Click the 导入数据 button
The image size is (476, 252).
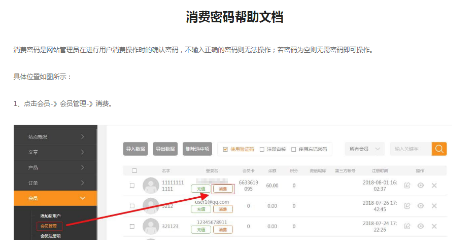135,149
